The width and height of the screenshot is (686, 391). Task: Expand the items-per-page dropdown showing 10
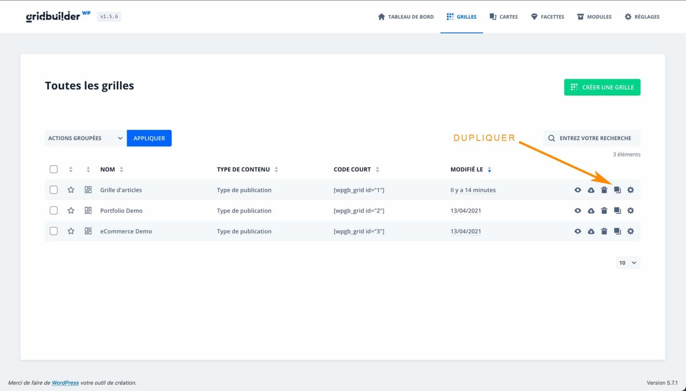click(x=628, y=263)
